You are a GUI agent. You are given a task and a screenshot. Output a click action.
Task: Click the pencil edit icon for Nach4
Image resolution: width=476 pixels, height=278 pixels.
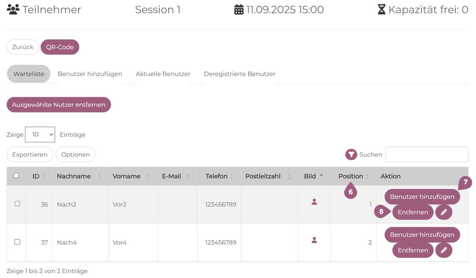pyautogui.click(x=444, y=250)
